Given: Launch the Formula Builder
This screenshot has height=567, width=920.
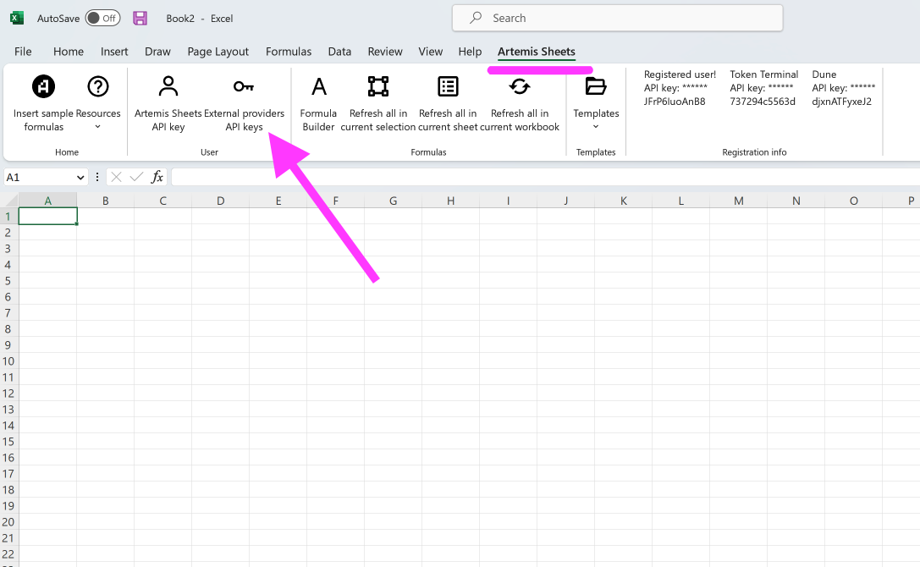Looking at the screenshot, I should 318,102.
